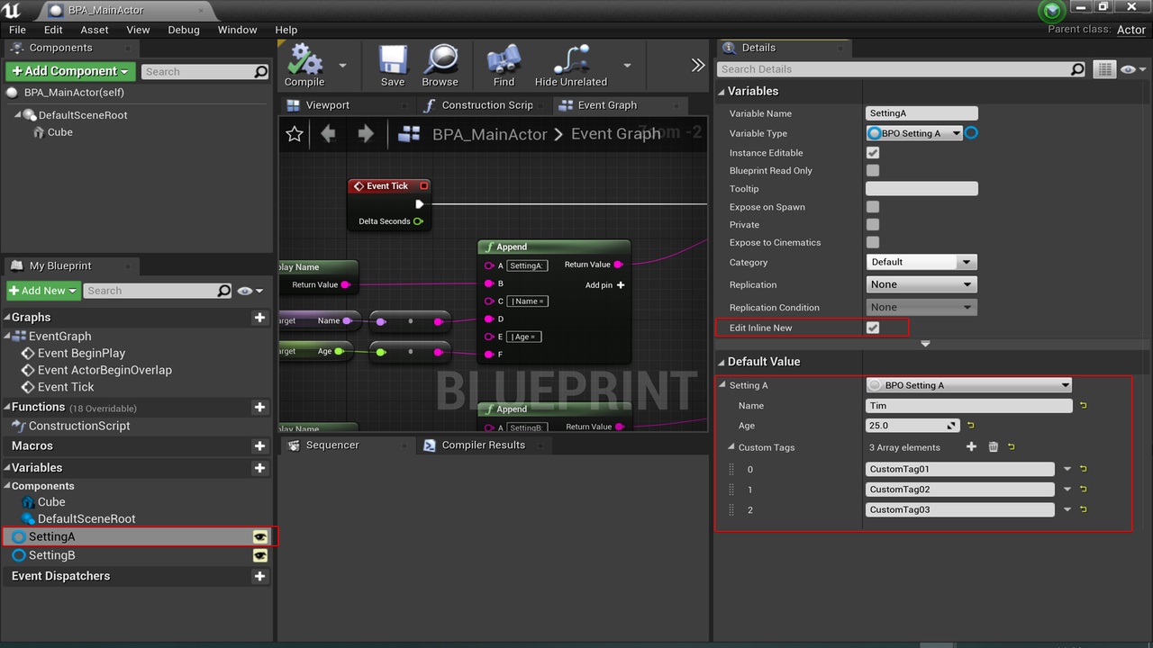
Task: Enable Expose on Spawn checkbox
Action: [x=873, y=206]
